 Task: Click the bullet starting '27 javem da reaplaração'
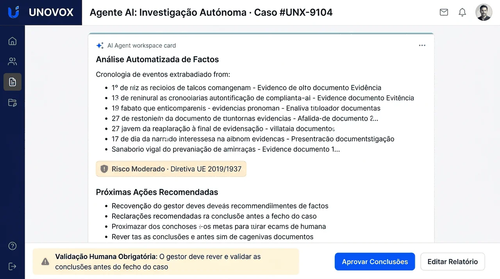223,129
